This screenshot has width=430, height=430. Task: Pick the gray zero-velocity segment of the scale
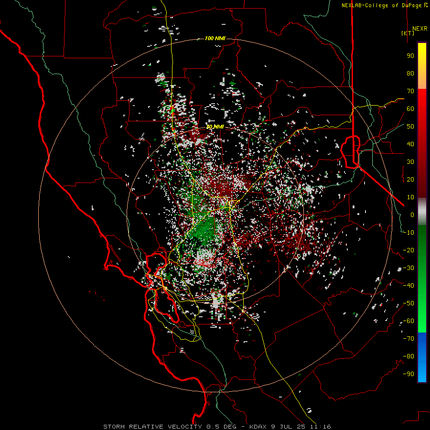(x=422, y=212)
